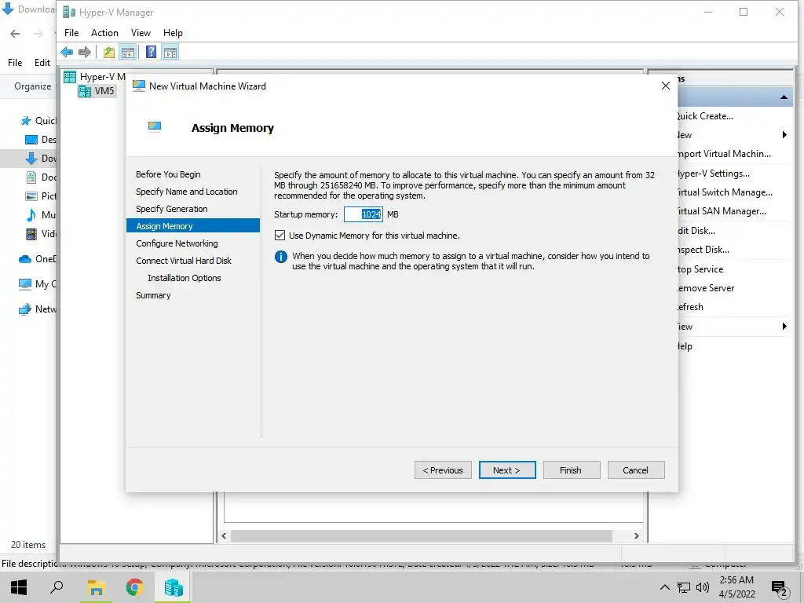Viewport: 804px width, 603px height.
Task: Click the Forward arrow in Hyper-V Manager toolbar
Action: click(85, 52)
